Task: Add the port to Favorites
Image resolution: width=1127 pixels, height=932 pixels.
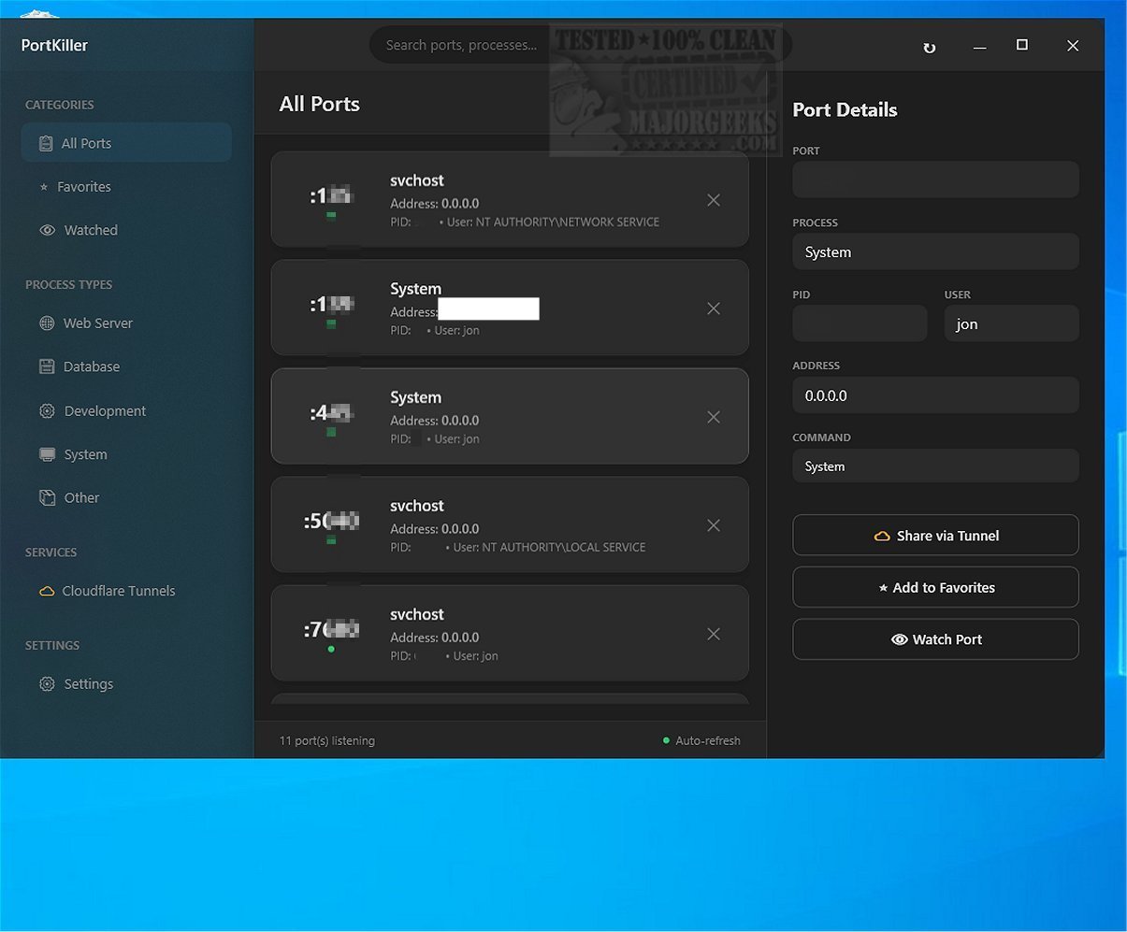Action: tap(935, 587)
